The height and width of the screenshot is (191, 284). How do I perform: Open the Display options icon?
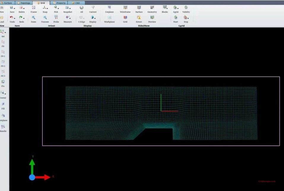(x=92, y=17)
